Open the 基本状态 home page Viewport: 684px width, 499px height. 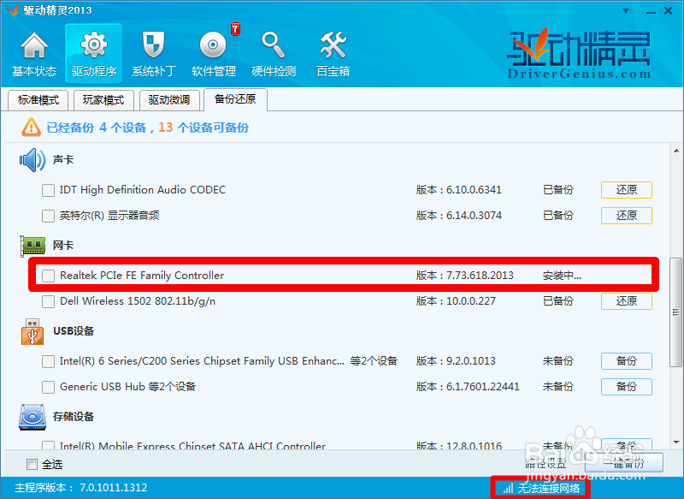(x=34, y=54)
